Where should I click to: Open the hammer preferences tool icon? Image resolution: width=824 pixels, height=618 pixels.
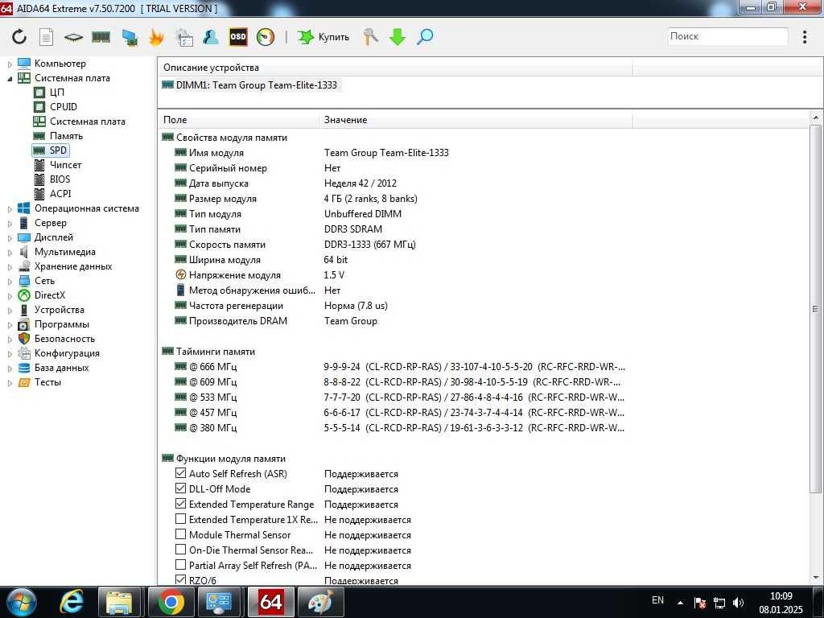click(x=370, y=37)
